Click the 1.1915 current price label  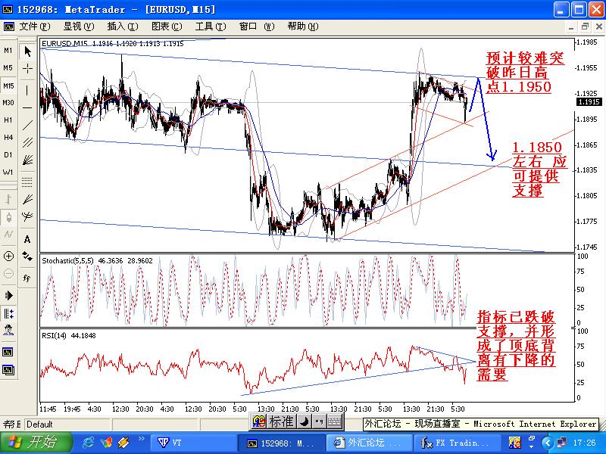589,102
